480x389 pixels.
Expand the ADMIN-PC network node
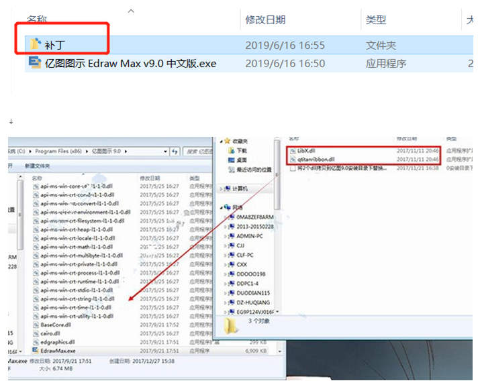[226, 236]
